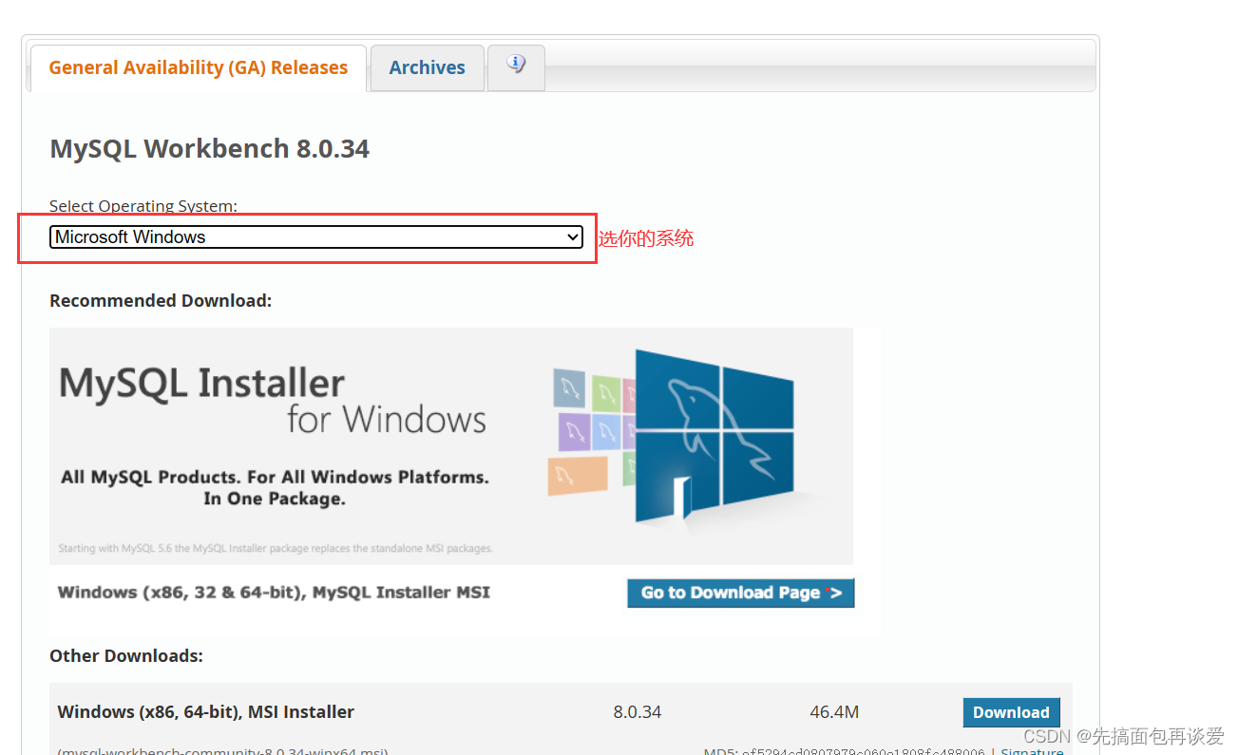The width and height of the screenshot is (1238, 755).
Task: Click the Recommended Download label
Action: (x=161, y=301)
